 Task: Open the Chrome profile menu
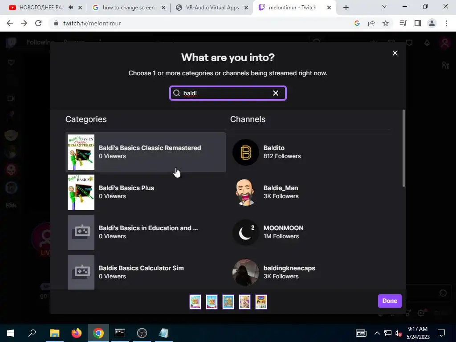[432, 23]
